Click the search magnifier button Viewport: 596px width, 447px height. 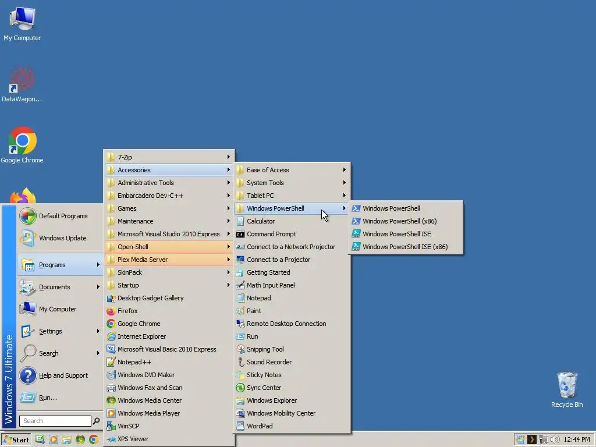point(97,421)
